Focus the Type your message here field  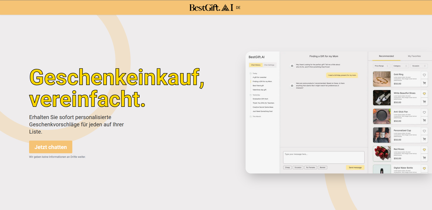click(x=324, y=157)
